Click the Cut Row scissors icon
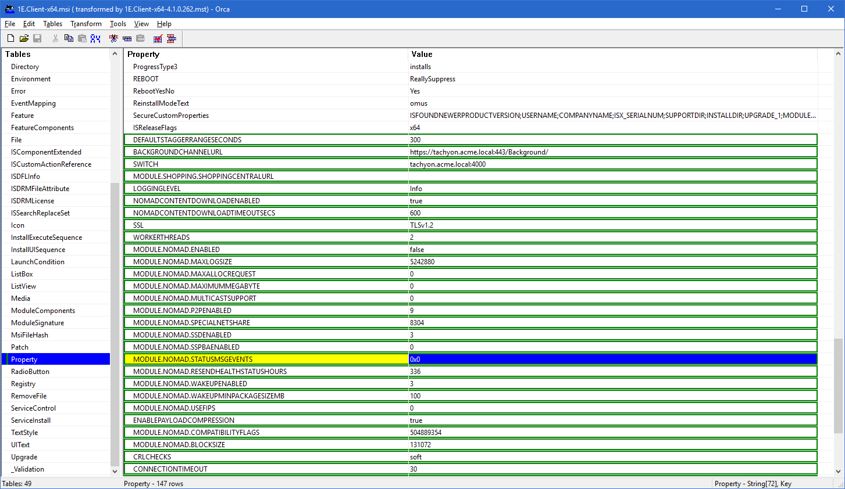The height and width of the screenshot is (489, 845). coord(113,38)
